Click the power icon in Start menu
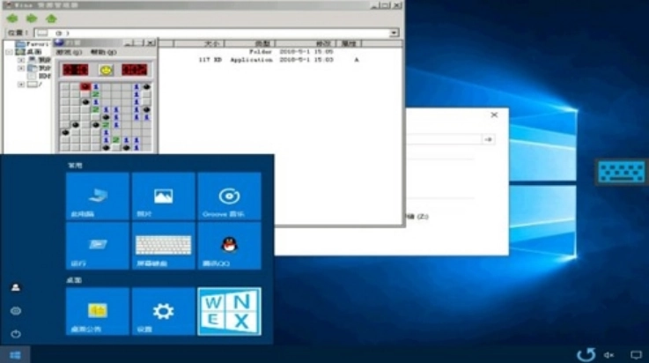Screen dimensions: 649x363 pyautogui.click(x=15, y=334)
